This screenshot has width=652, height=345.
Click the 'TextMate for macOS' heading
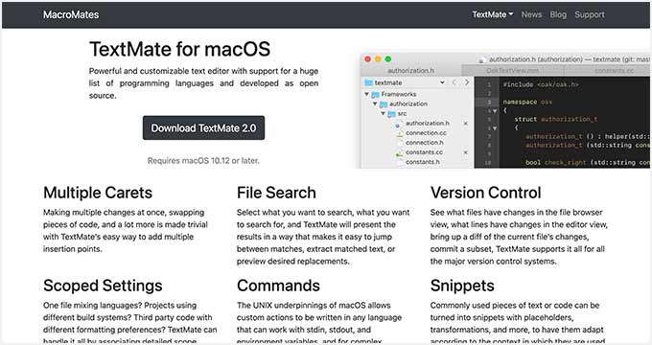179,49
